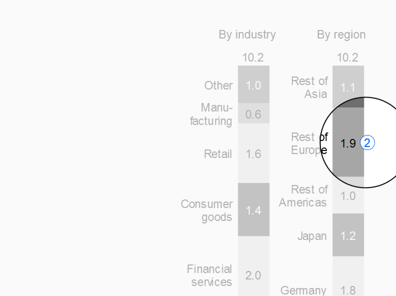Select the Manufacturing 0.6 bar segment
396x296 pixels.
coord(254,113)
